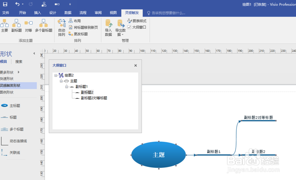This screenshot has width=296, height=180.
Task: Toggle touch/mouse mode icon in title bar
Action: pyautogui.click(x=57, y=4)
